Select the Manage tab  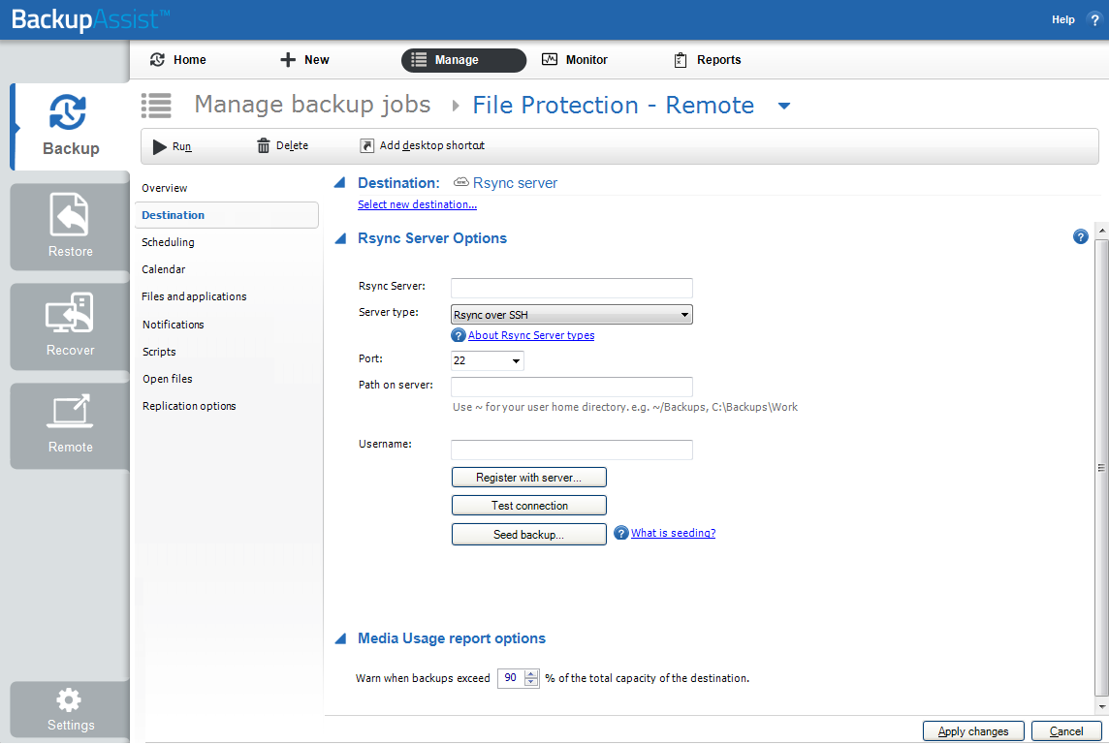pos(463,60)
